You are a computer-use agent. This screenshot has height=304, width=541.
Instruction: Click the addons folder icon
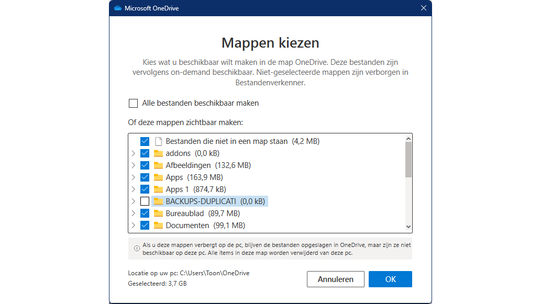[158, 153]
